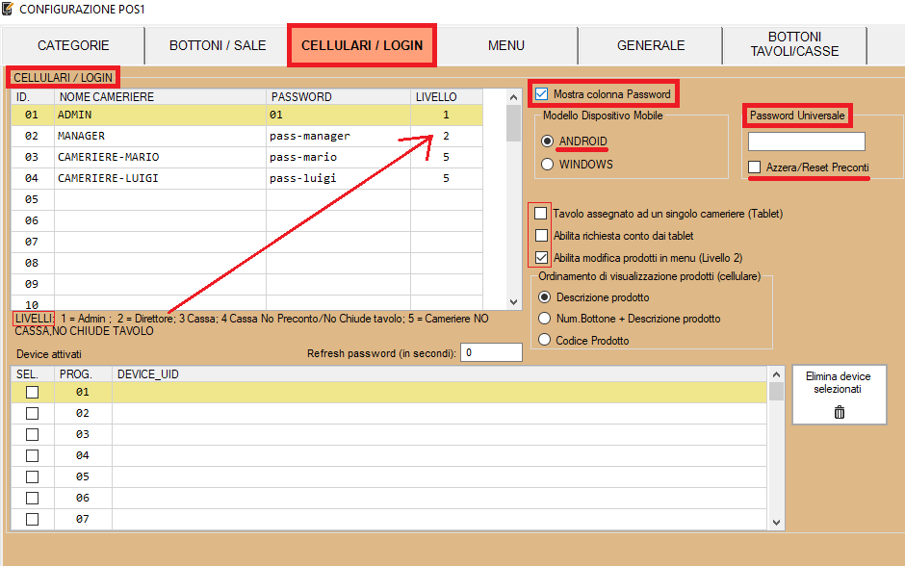Click the PROG. column header

coord(83,374)
